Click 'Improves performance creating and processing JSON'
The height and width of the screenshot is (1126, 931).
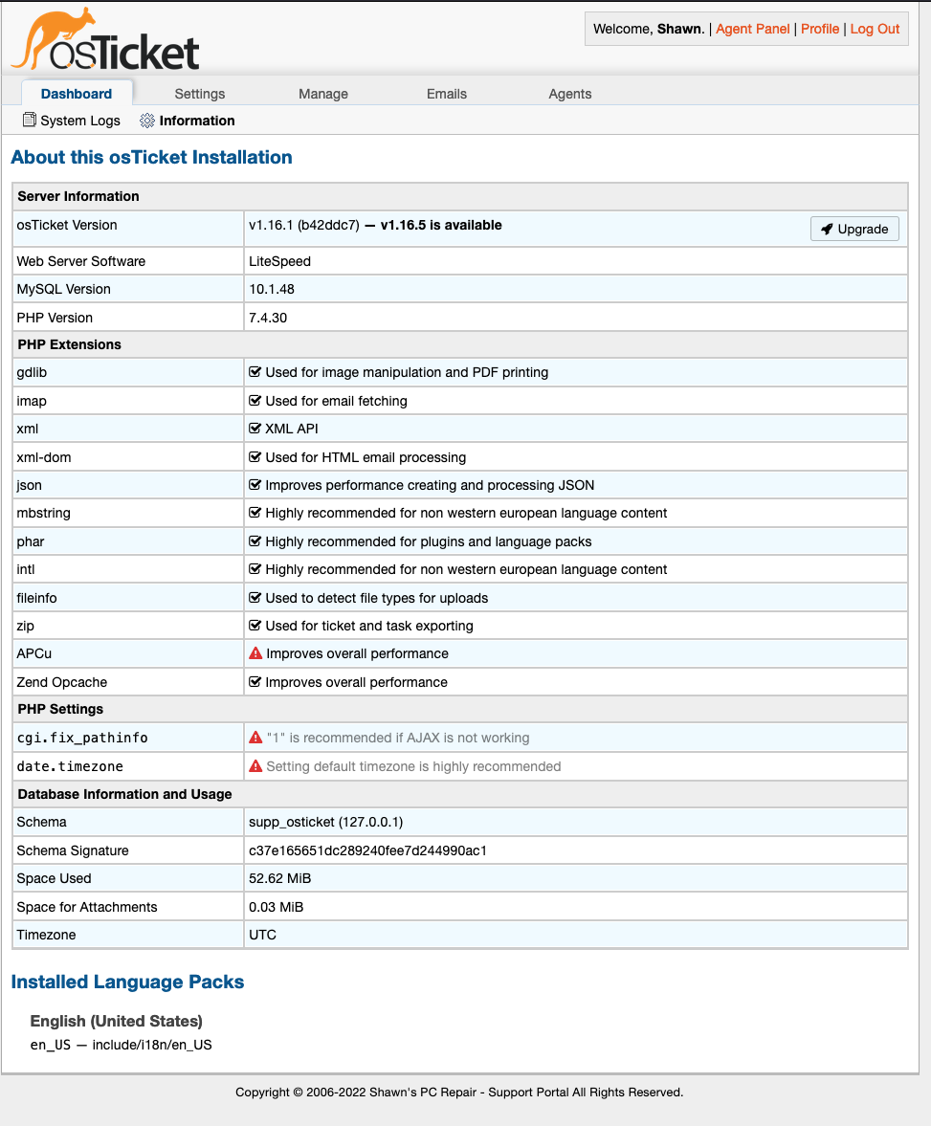click(x=430, y=485)
